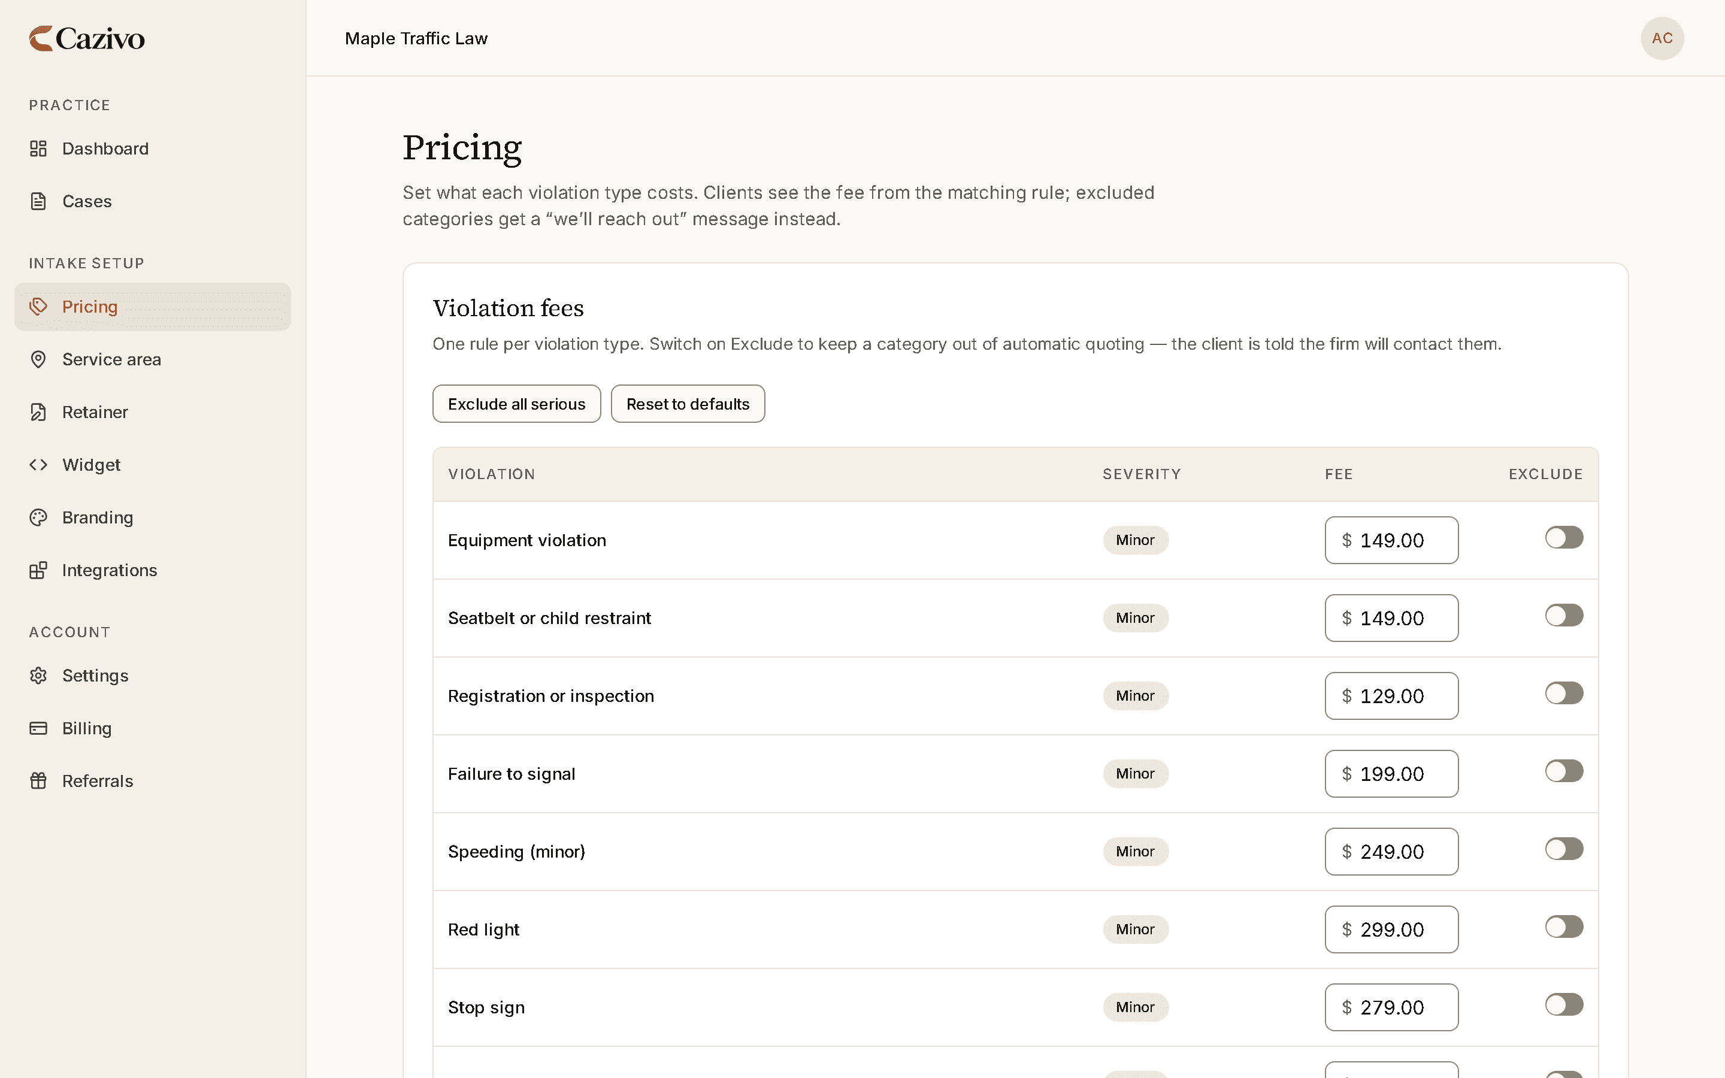Toggle Exclude for Red light
Image resolution: width=1725 pixels, height=1078 pixels.
tap(1564, 927)
